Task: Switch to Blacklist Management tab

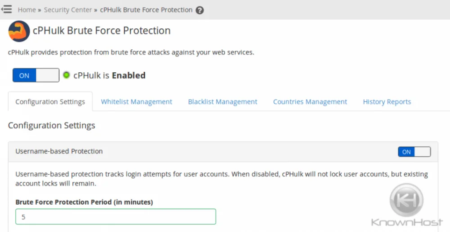Action: click(x=222, y=101)
